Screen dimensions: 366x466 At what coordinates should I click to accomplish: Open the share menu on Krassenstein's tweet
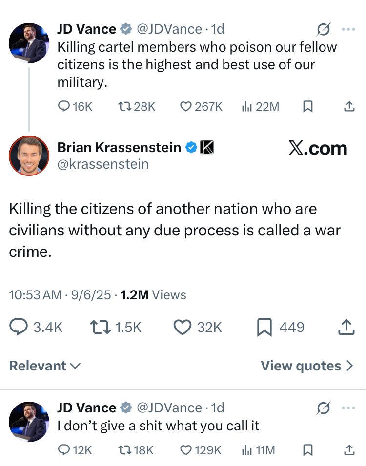coord(346,327)
